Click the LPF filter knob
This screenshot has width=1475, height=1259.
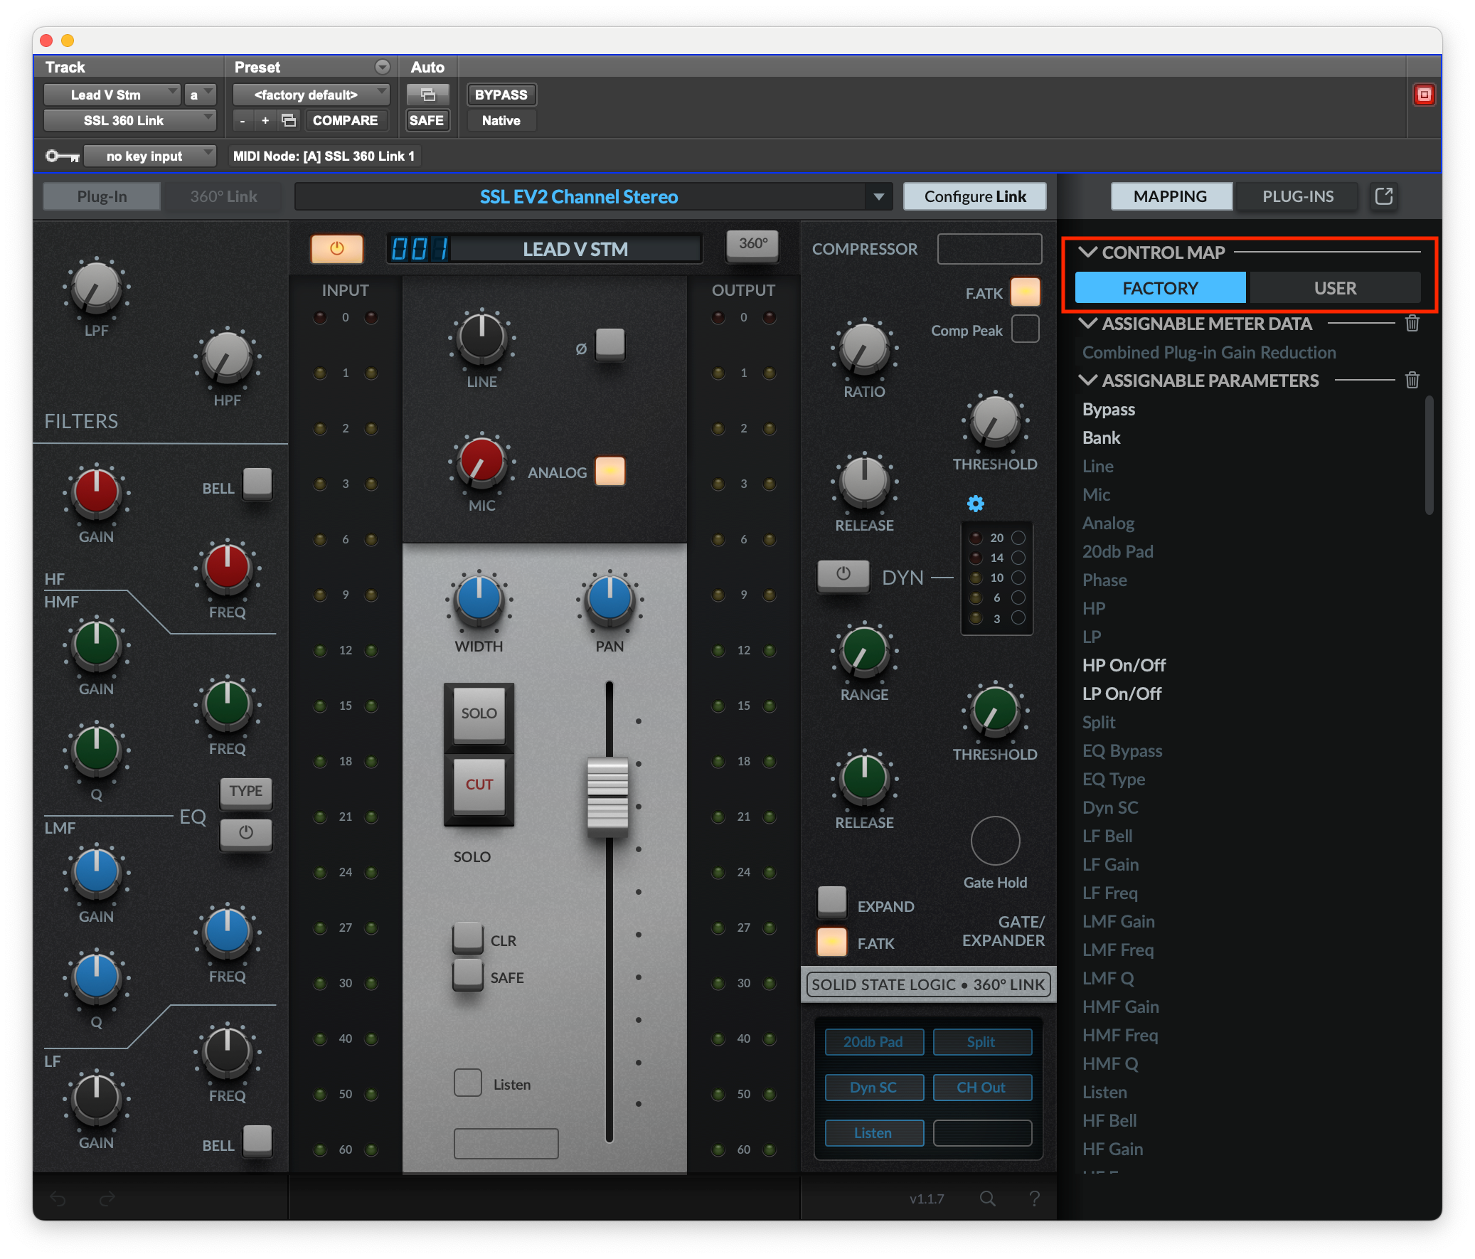coord(96,287)
